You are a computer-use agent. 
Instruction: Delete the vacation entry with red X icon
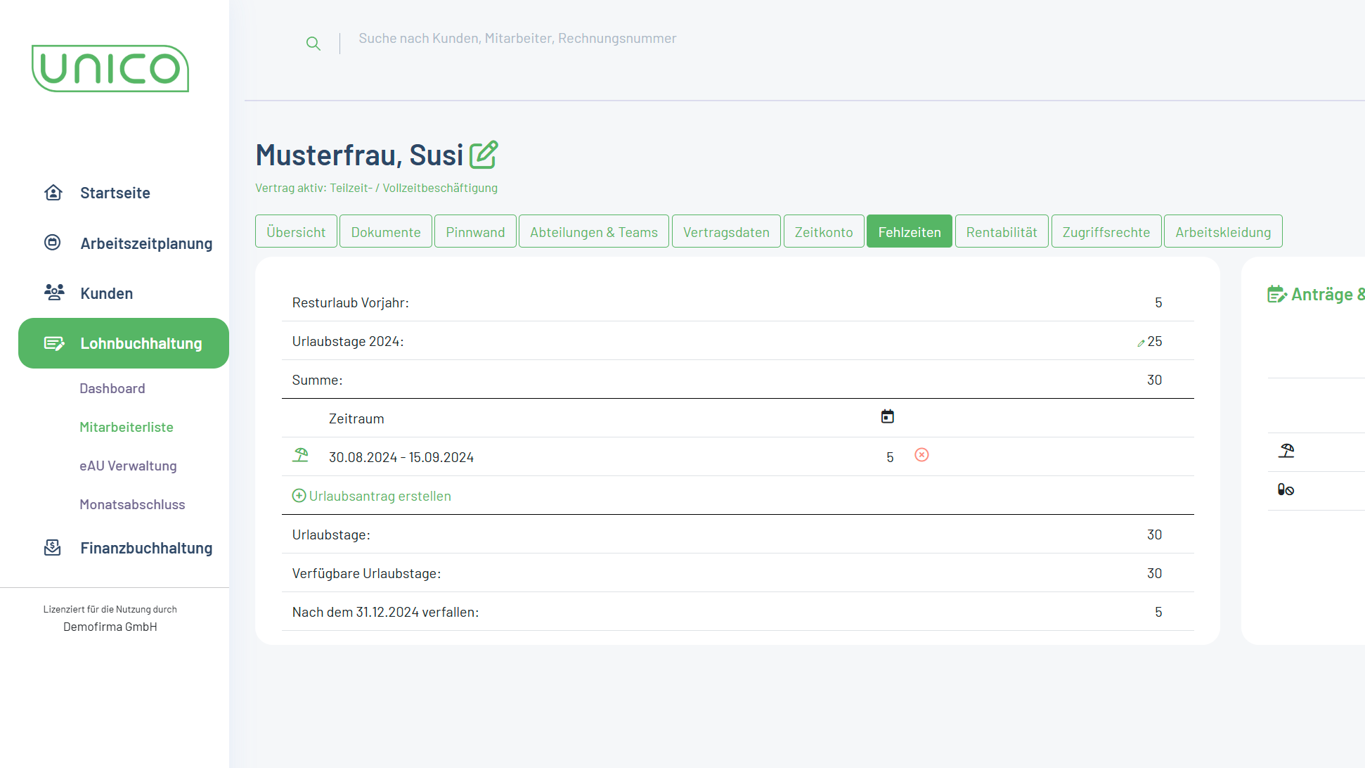pos(921,455)
